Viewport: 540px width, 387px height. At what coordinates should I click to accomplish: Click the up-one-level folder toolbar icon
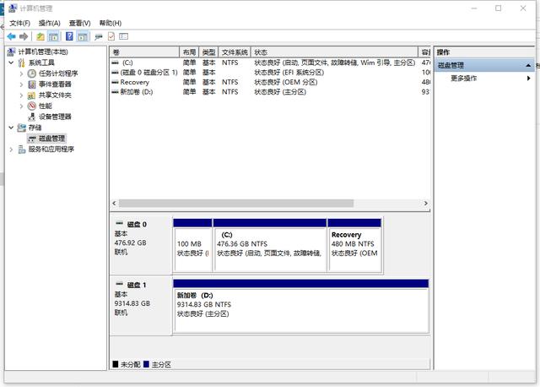[x=40, y=36]
